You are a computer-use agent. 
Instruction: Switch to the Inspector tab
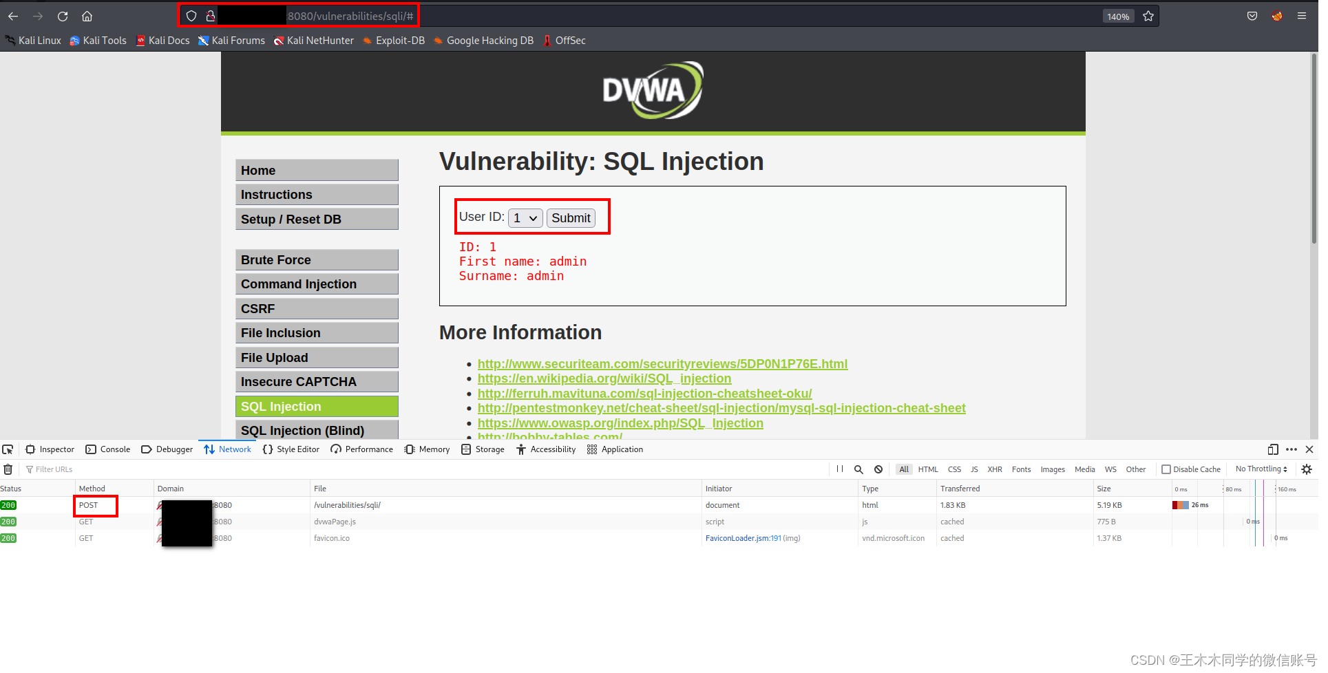[x=50, y=449]
